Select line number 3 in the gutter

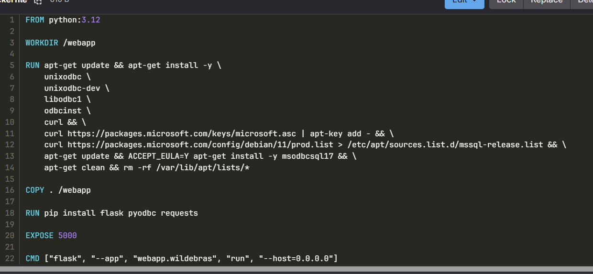pos(12,43)
